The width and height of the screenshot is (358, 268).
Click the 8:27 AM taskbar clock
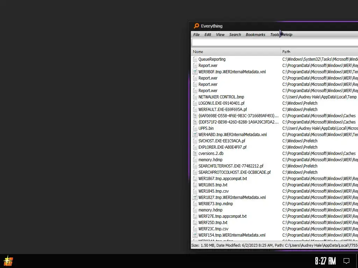click(x=325, y=261)
